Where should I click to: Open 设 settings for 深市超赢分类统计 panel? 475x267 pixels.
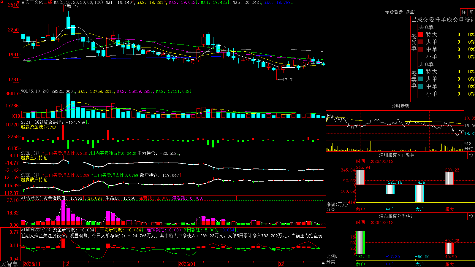pyautogui.click(x=471, y=216)
